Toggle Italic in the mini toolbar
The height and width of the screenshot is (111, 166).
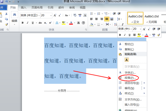pyautogui.click(x=125, y=35)
